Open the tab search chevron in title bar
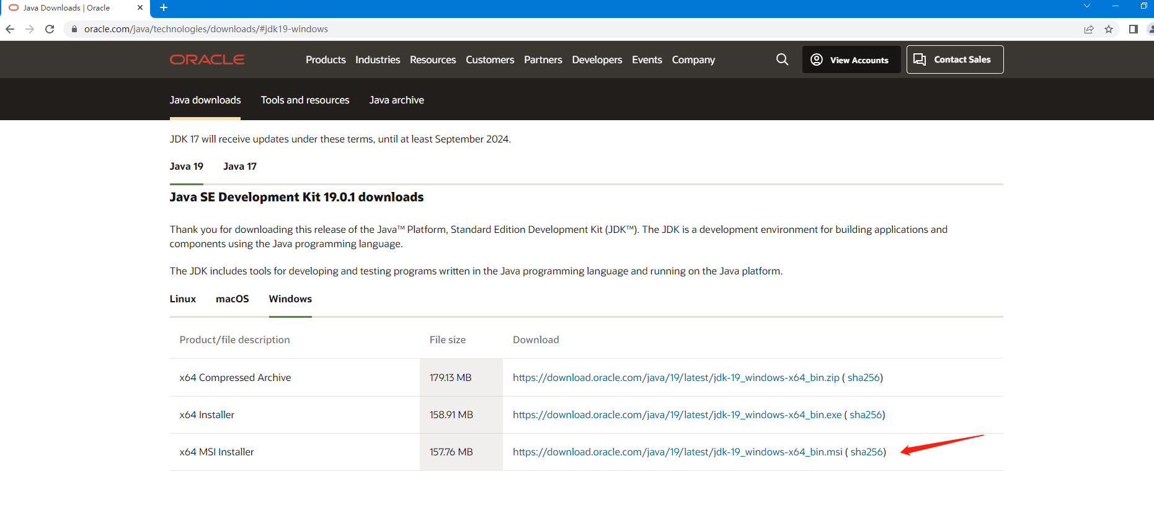This screenshot has width=1154, height=508. 1086,6
